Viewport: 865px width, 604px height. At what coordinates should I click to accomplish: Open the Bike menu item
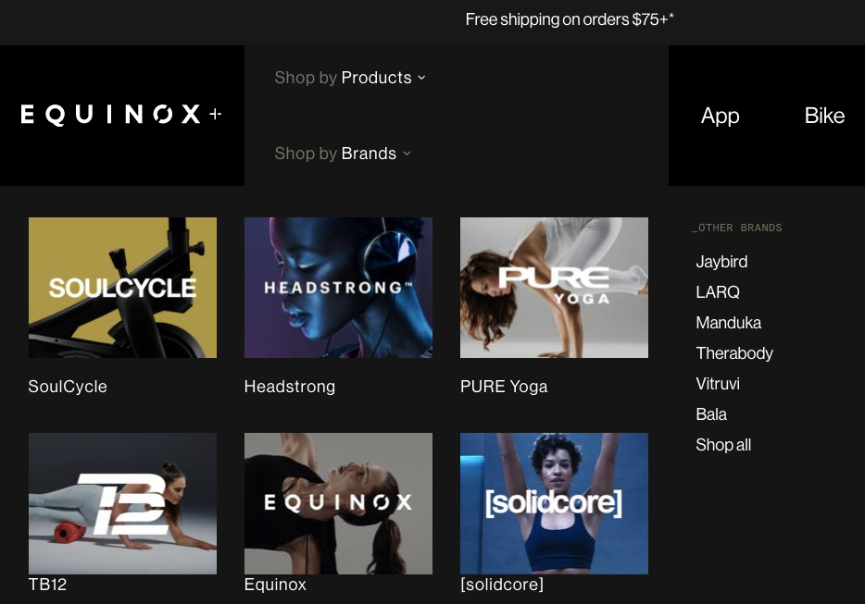[824, 116]
